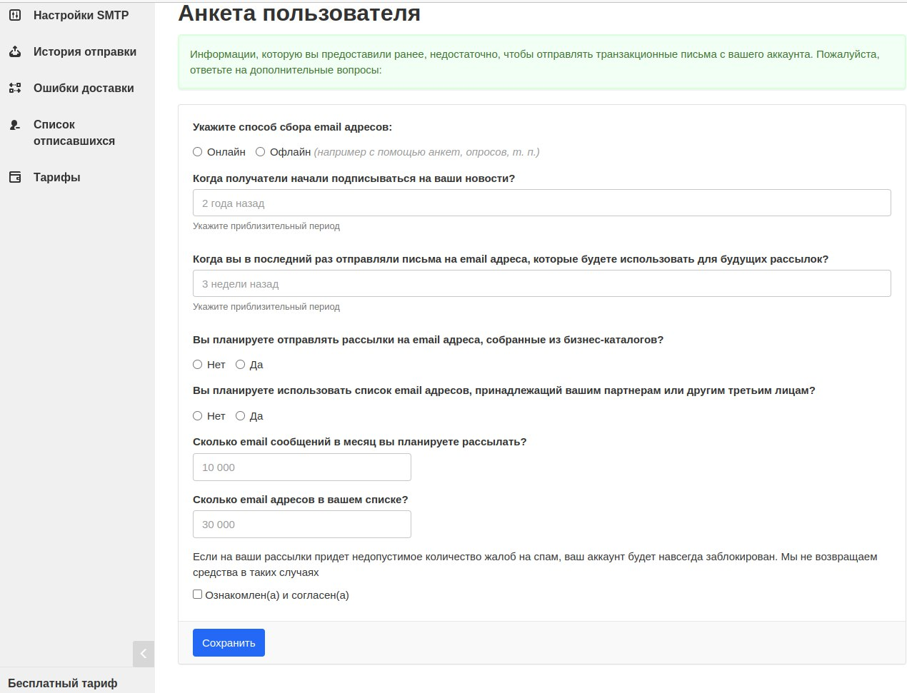Tick the Ознакомлен(а) и согласен(а) checkbox
907x693 pixels.
point(198,595)
